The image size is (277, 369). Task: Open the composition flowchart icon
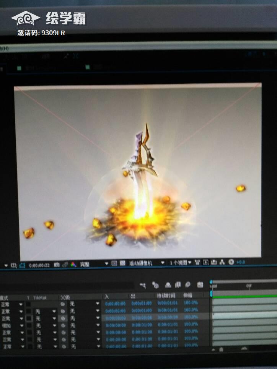222,262
